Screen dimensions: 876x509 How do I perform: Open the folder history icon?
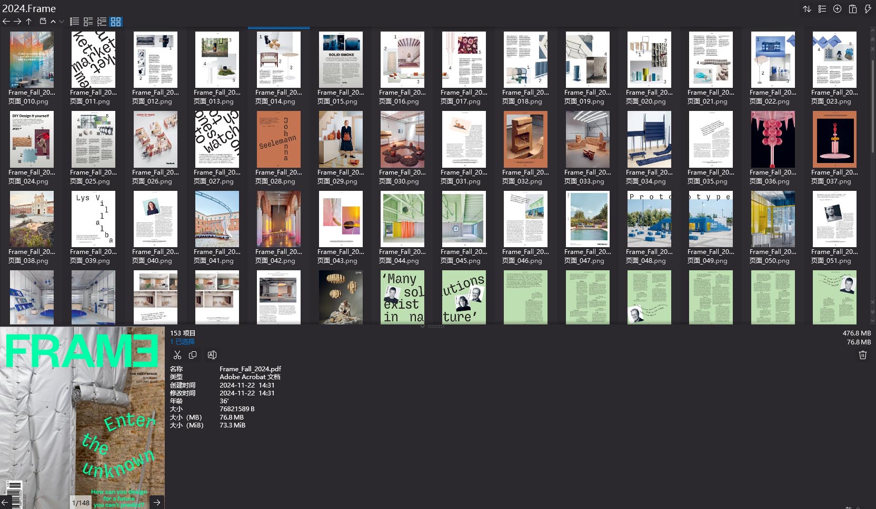(x=43, y=22)
